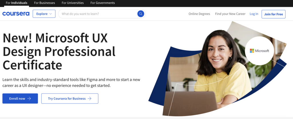Screen dimensions: 293x119
Task: Switch to the For Governments tab
Action: point(103,3)
